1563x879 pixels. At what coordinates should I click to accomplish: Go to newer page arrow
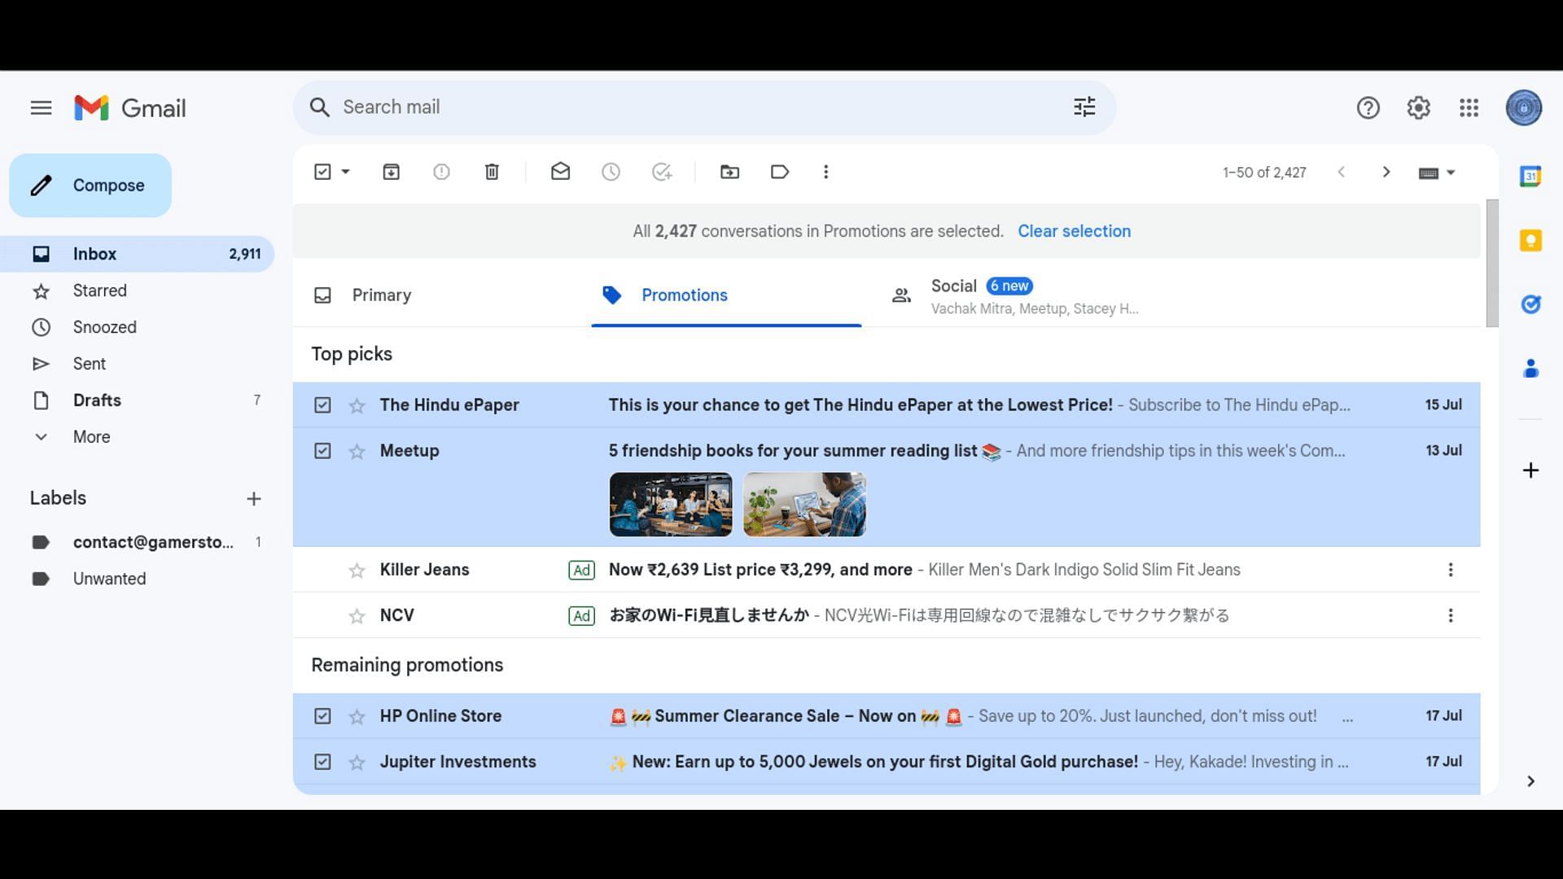pyautogui.click(x=1341, y=172)
